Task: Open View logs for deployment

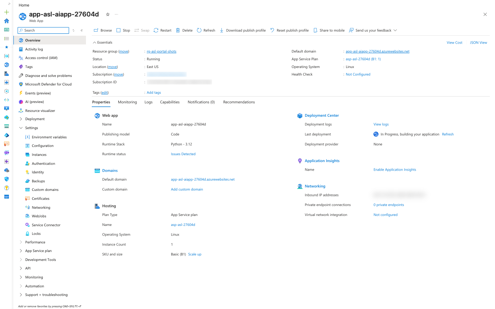Action: click(x=381, y=124)
